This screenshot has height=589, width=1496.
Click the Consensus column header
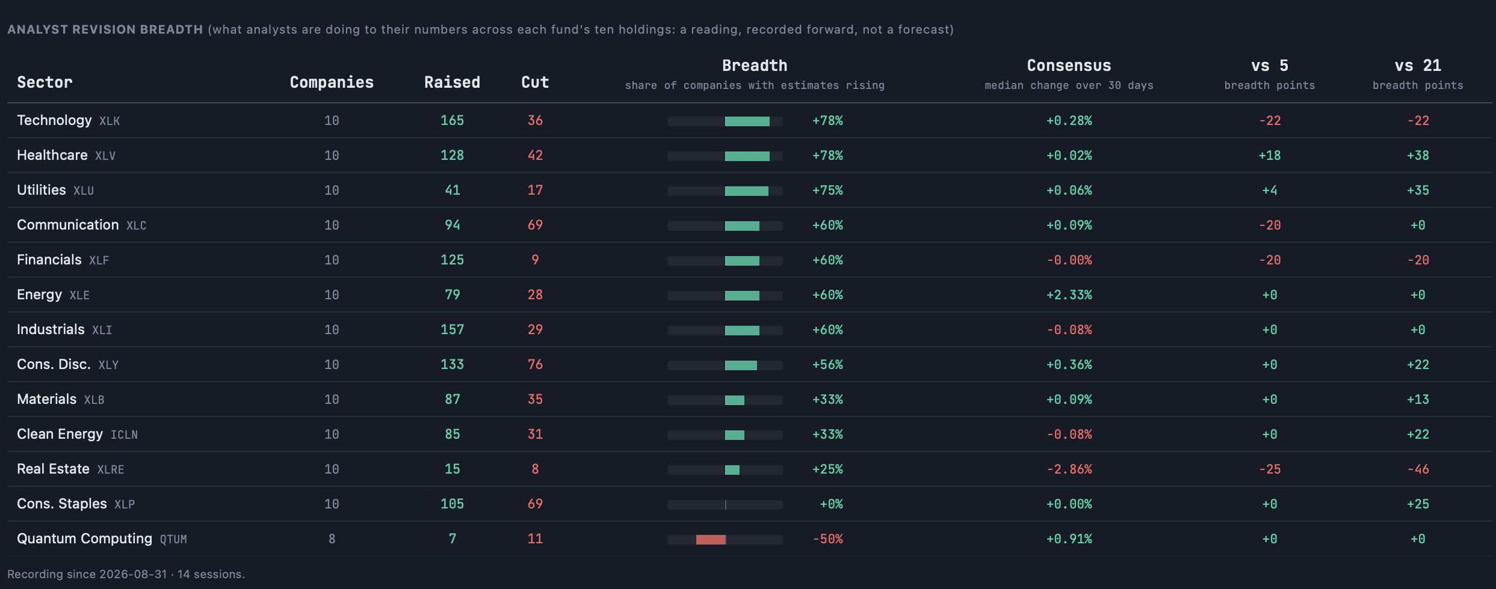click(x=1069, y=66)
